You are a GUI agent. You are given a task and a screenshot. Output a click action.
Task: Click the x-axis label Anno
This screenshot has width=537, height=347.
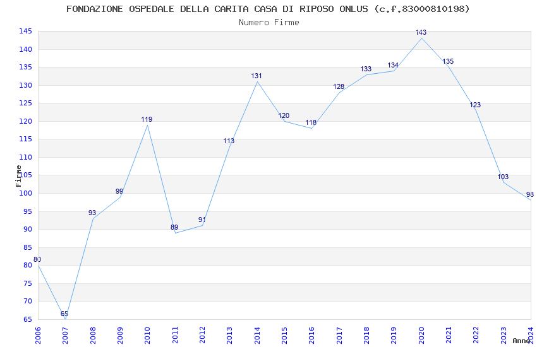[x=522, y=341]
